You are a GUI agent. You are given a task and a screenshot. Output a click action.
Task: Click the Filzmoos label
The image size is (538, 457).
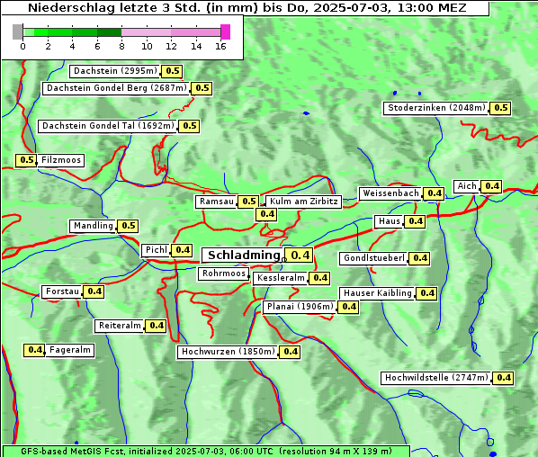tap(61, 160)
